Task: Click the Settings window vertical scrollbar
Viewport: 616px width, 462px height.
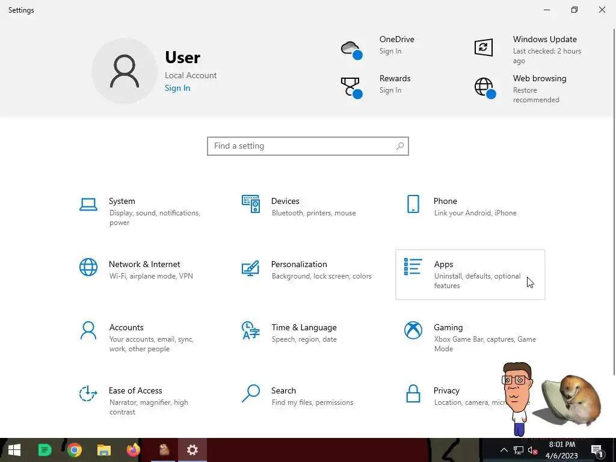Action: (x=614, y=202)
